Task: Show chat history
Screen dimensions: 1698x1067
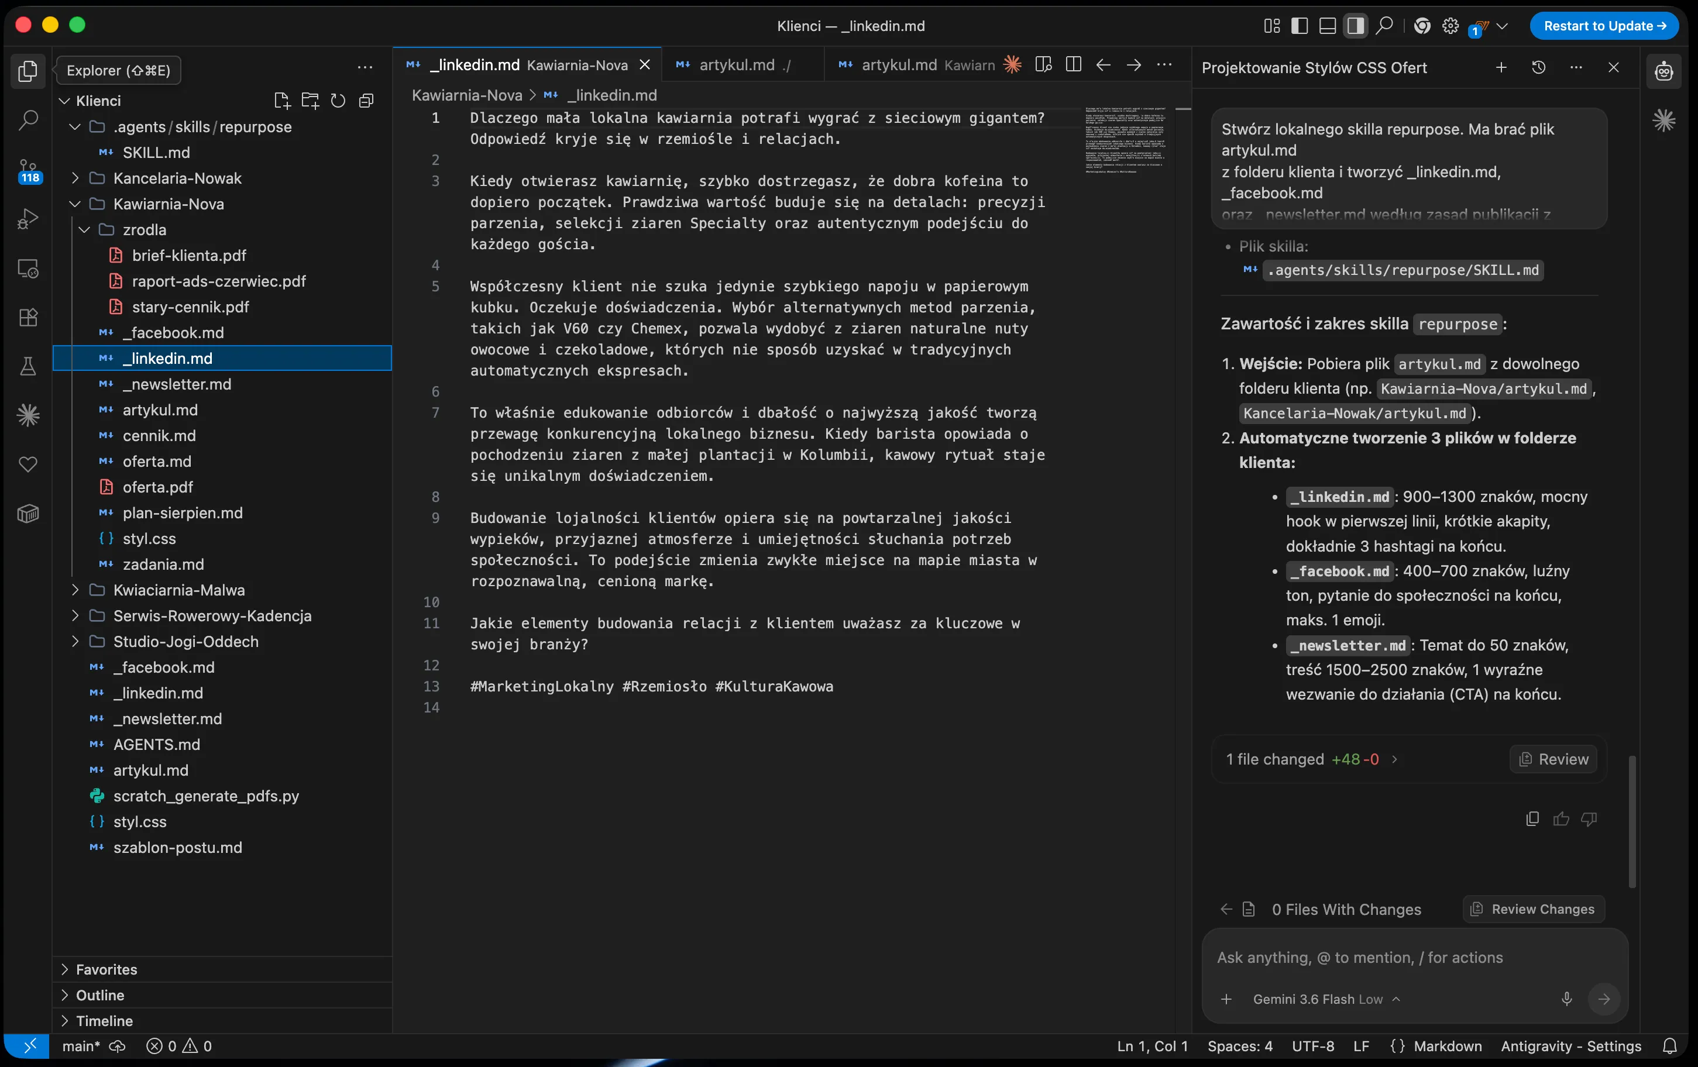Action: click(1539, 68)
